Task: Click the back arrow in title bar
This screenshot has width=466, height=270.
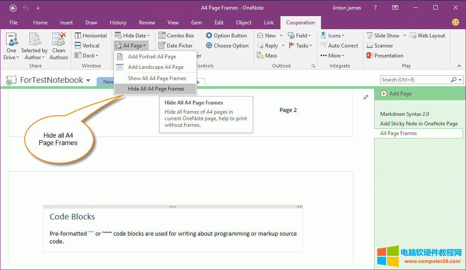Action: [13, 8]
